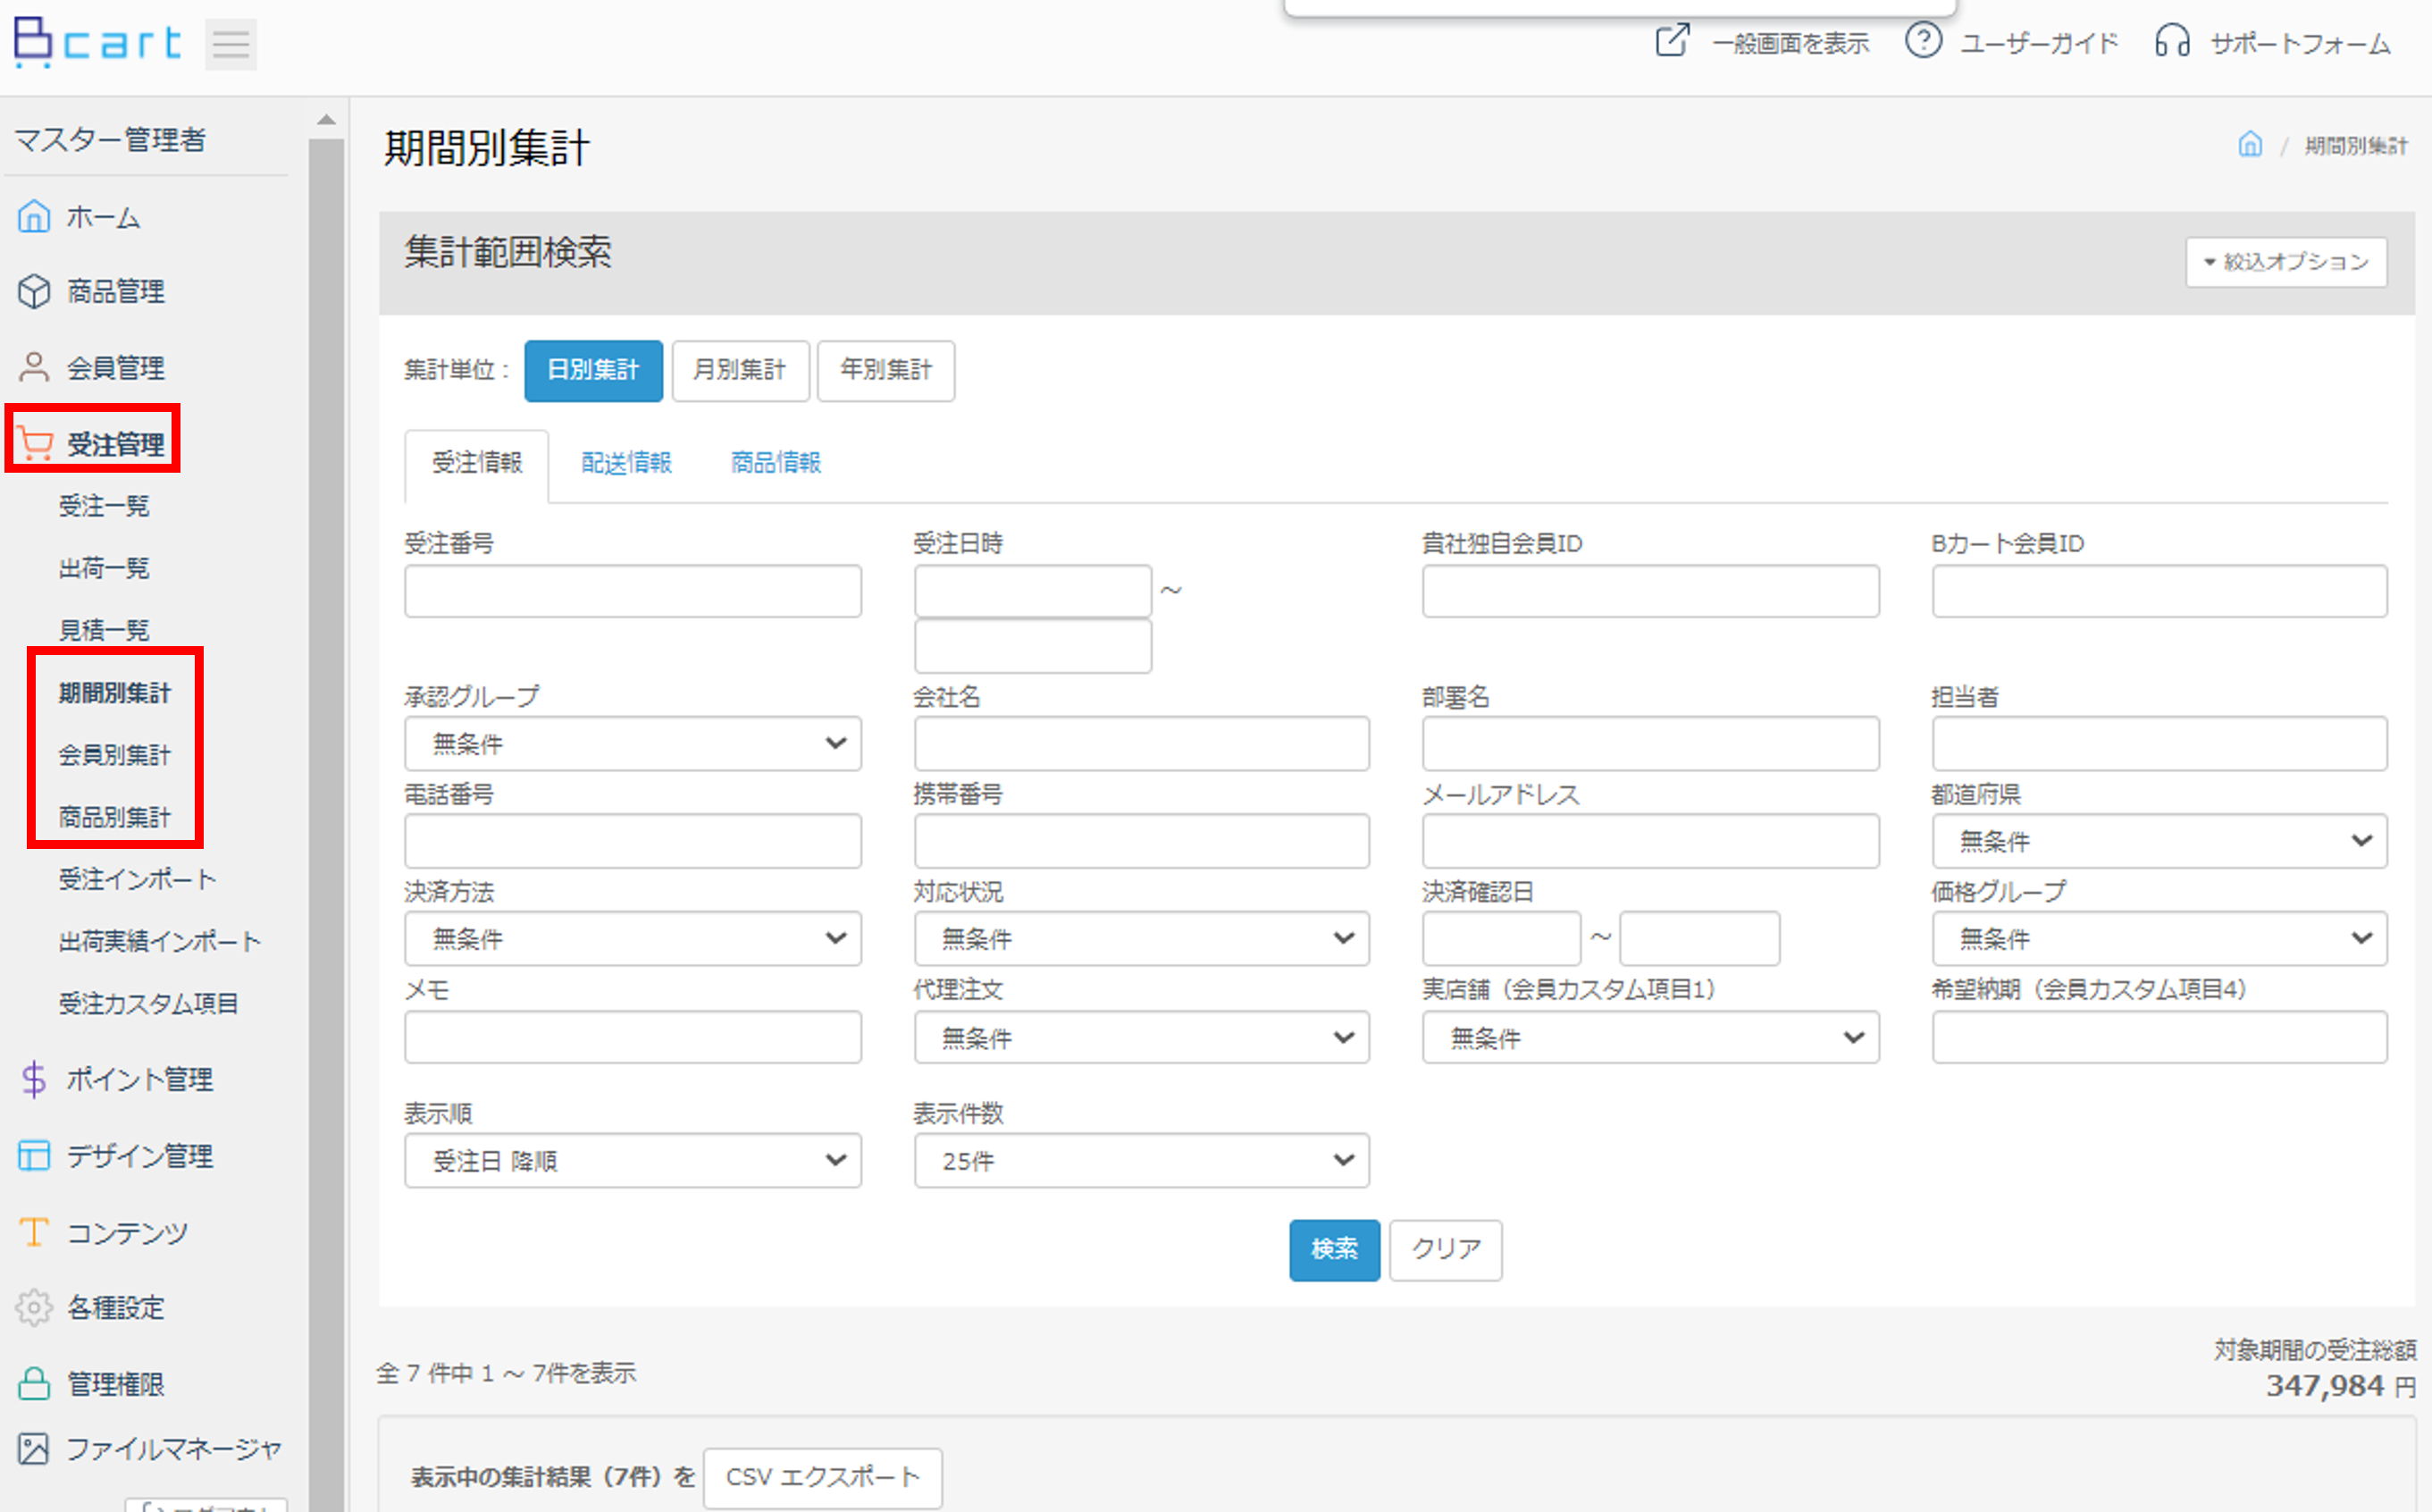Click the 電話番号 input field
Image resolution: width=2432 pixels, height=1512 pixels.
coord(633,841)
